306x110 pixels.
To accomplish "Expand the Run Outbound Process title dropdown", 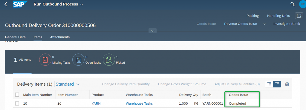I will tap(82, 4).
